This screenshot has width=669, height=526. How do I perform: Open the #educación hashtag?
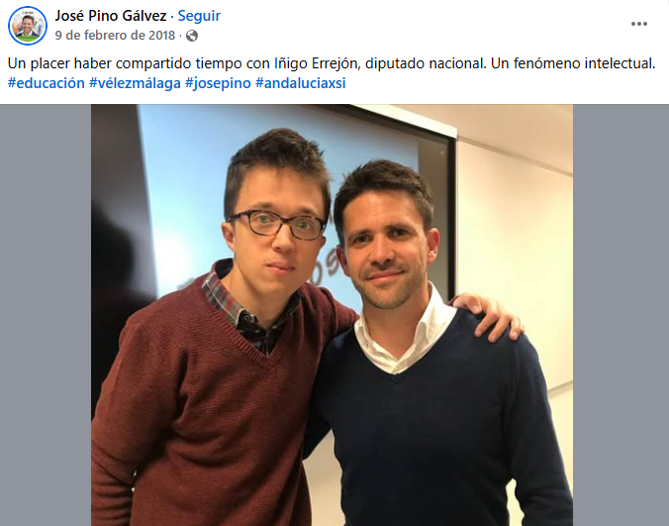tap(47, 83)
